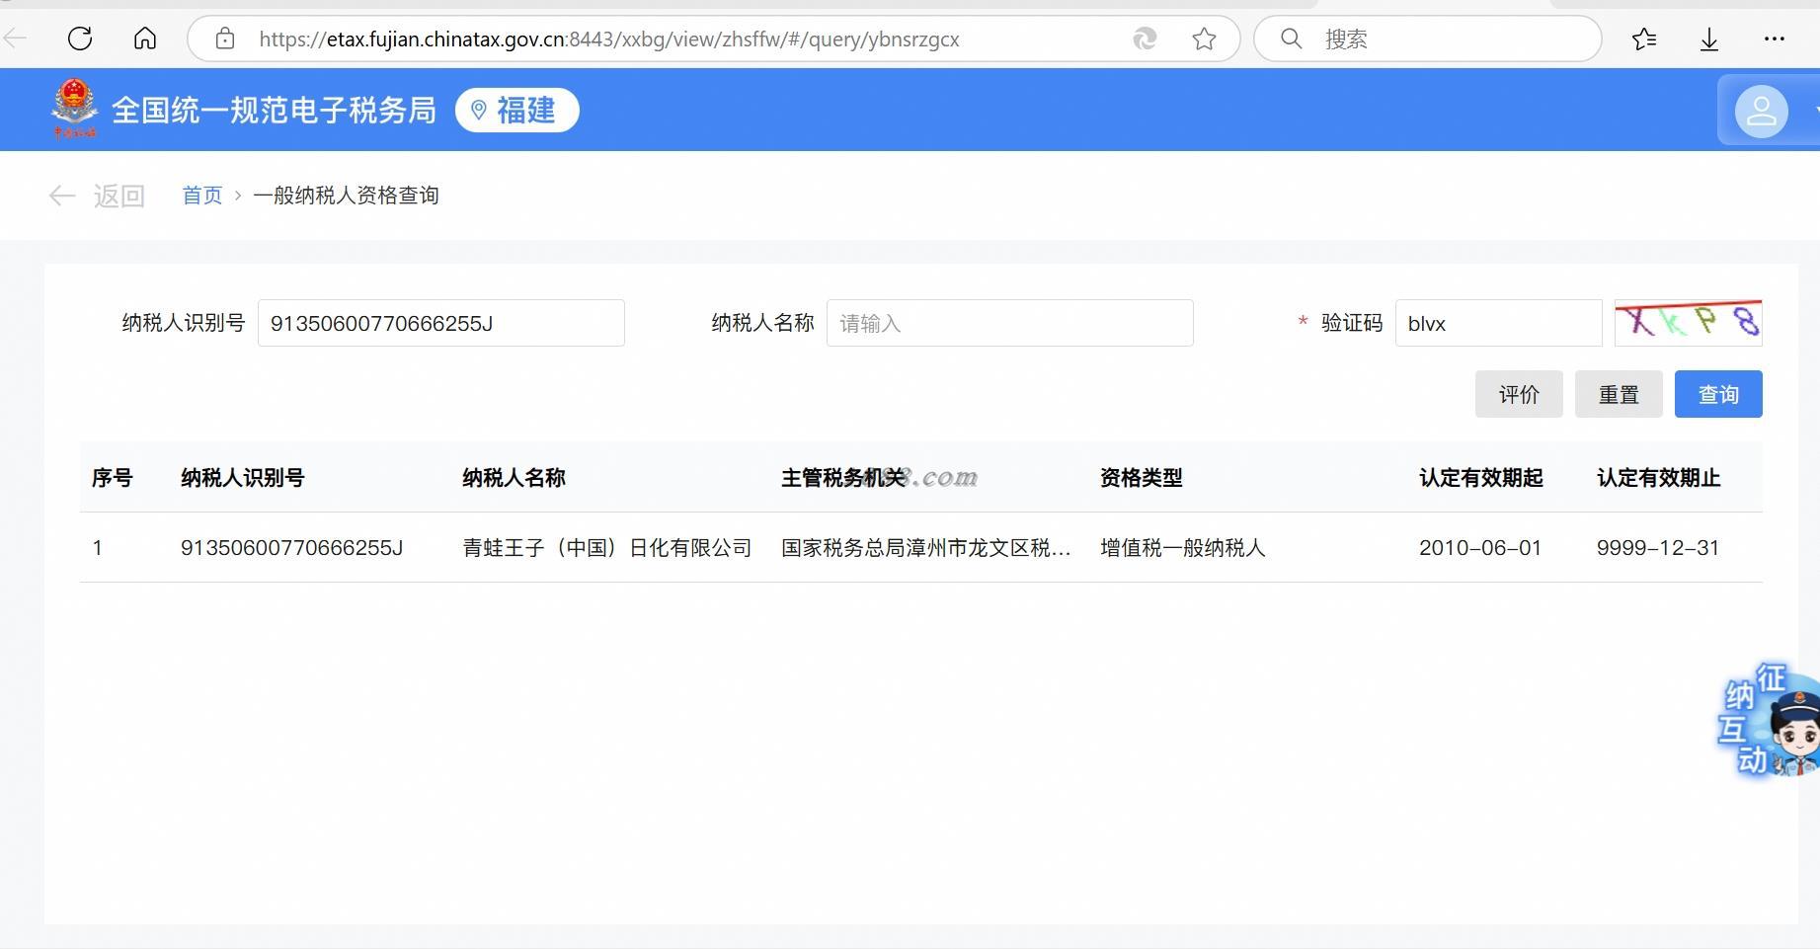Open the browser more options menu
Image resolution: width=1820 pixels, height=949 pixels.
click(1775, 39)
